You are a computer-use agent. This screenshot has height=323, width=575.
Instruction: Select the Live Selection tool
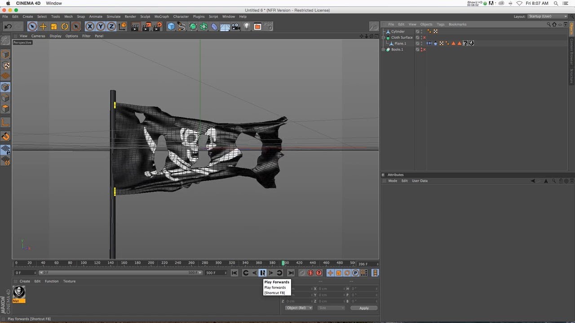click(x=32, y=26)
